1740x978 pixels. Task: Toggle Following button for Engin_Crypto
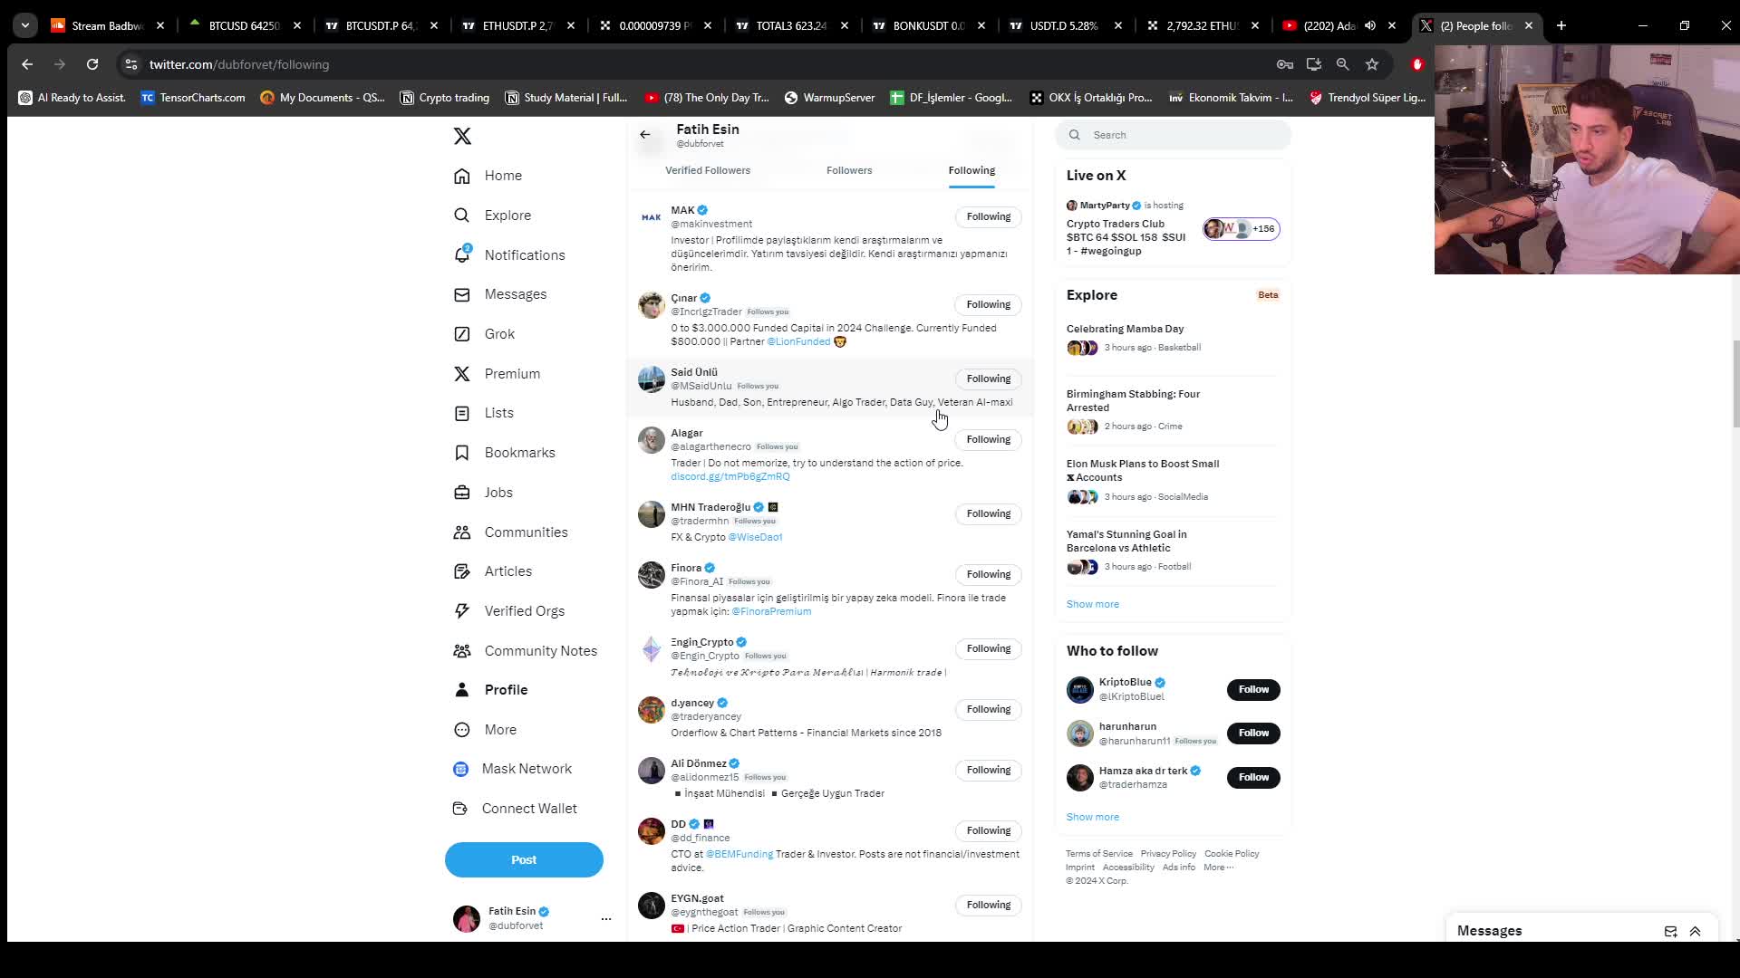[x=988, y=648]
